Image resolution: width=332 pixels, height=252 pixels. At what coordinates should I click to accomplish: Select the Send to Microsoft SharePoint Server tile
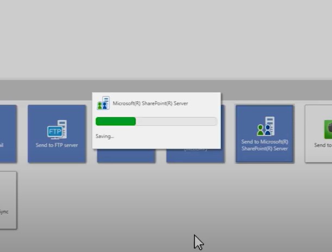coord(265,133)
